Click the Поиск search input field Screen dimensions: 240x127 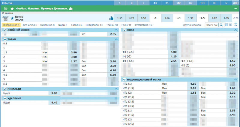211,25
